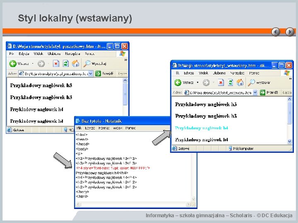
Task: Click Forward arrow in styl_poczatkowy window
Action: coord(41,64)
